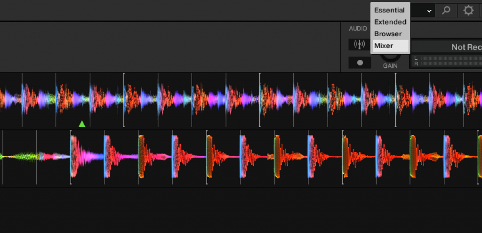This screenshot has width=482, height=233.
Task: Click the upper deck purple-orange waveform
Action: pyautogui.click(x=241, y=100)
